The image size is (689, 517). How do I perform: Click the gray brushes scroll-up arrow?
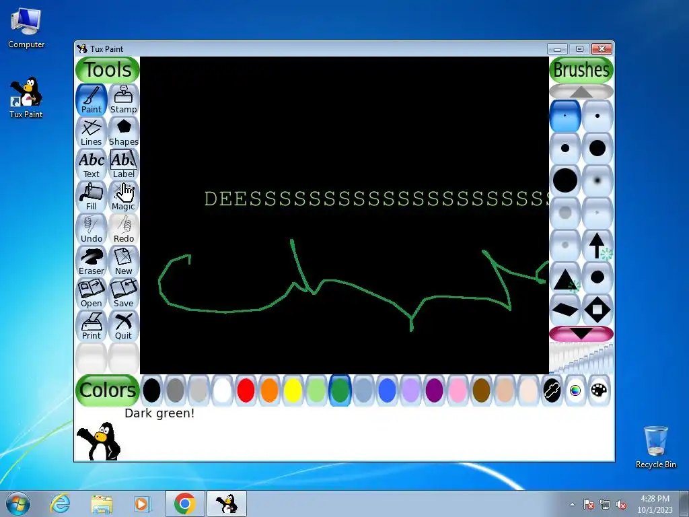point(581,92)
